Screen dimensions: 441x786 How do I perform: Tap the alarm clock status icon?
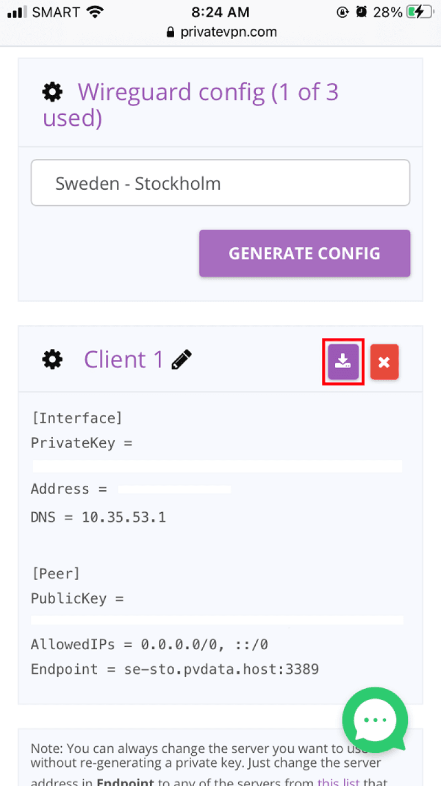361,12
